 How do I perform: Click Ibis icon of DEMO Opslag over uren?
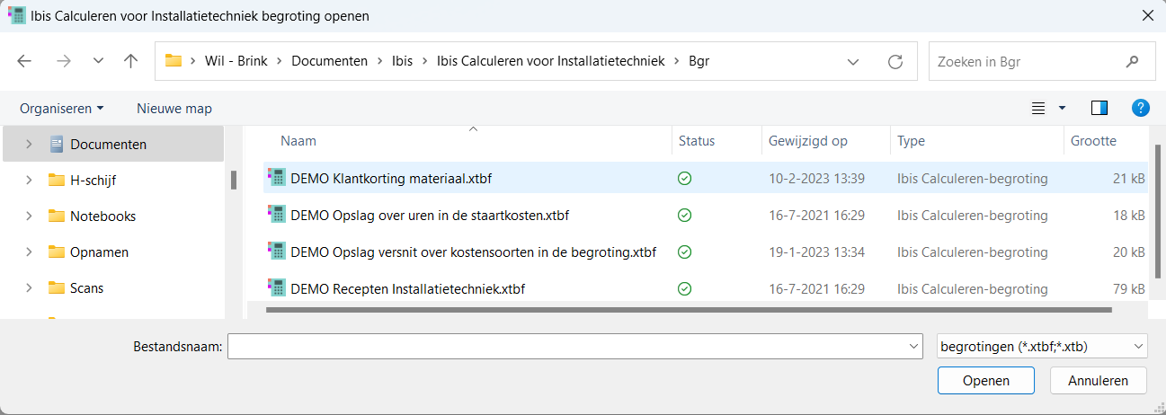276,215
